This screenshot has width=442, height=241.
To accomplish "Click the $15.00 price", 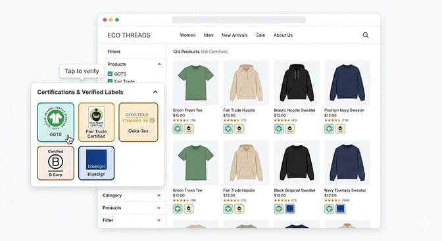I will coord(179,115).
